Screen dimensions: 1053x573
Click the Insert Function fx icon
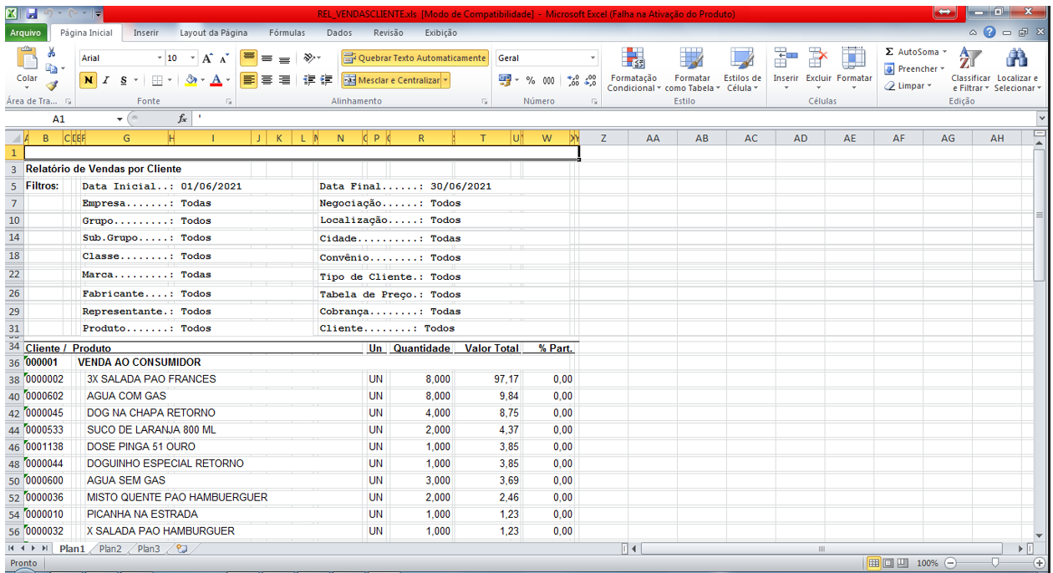[182, 119]
